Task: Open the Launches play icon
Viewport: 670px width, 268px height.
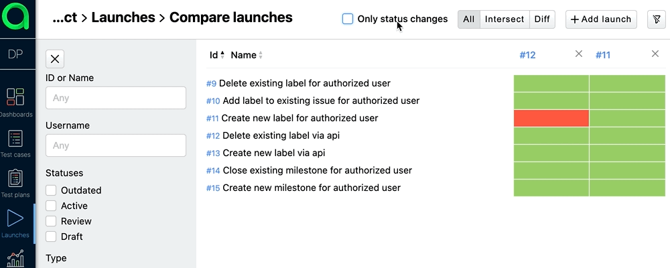Action: coord(15,218)
